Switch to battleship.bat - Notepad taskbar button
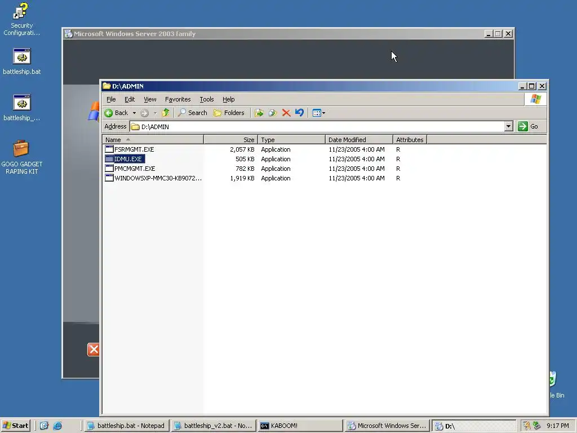577x433 pixels. (127, 426)
